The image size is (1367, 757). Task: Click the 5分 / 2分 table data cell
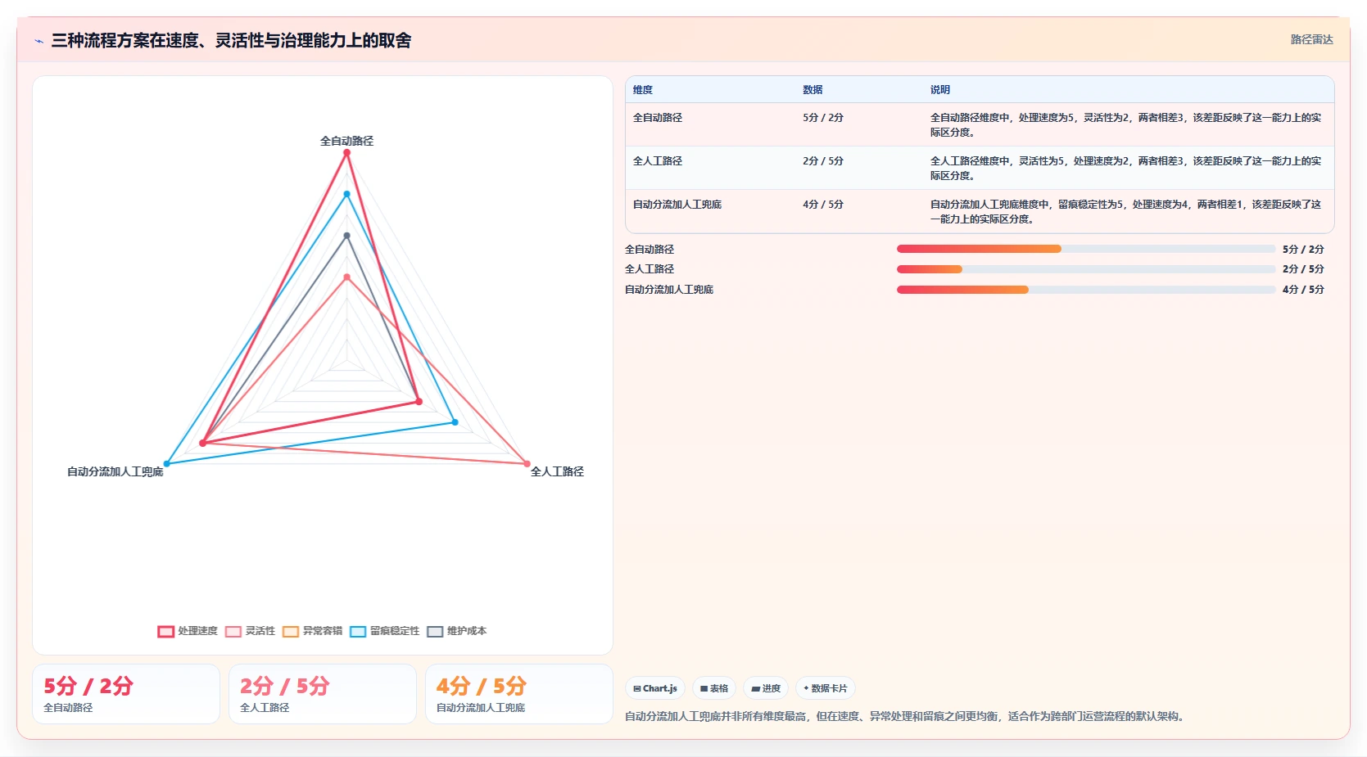coord(823,118)
